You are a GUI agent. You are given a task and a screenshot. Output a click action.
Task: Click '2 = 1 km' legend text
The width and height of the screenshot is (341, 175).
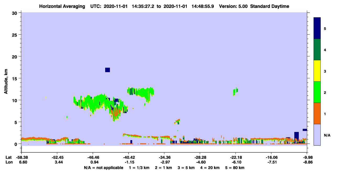pyautogui.click(x=164, y=168)
